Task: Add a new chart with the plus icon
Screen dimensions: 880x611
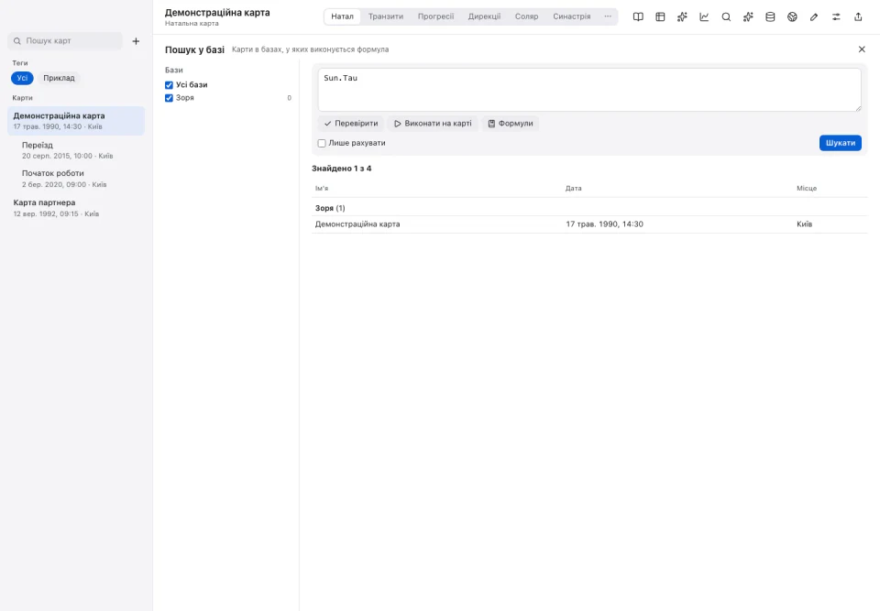Action: [136, 41]
